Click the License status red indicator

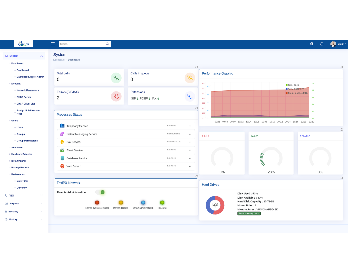[x=97, y=203]
